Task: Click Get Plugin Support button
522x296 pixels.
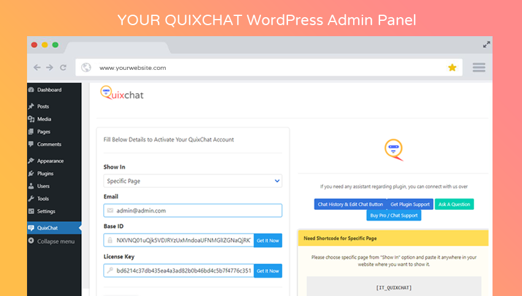Action: coord(410,204)
